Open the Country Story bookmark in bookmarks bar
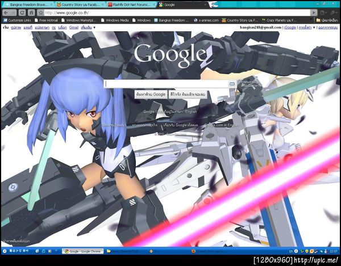This screenshot has height=266, width=341. pyautogui.click(x=240, y=20)
